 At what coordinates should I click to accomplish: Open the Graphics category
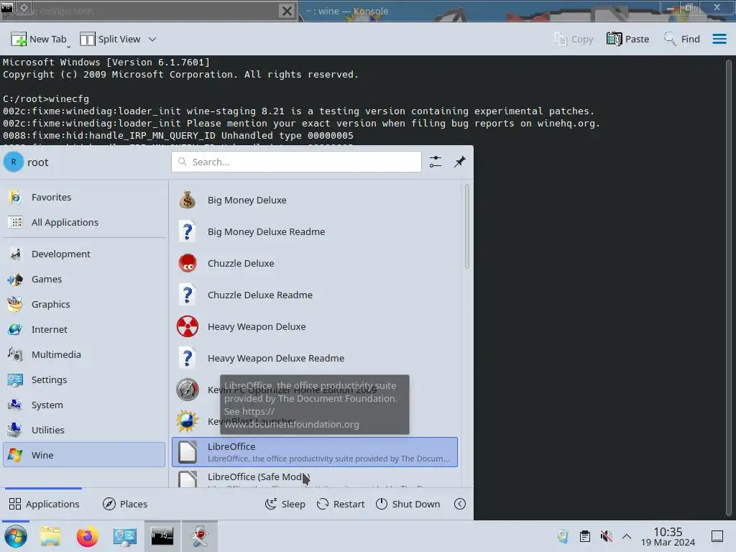tap(84, 304)
